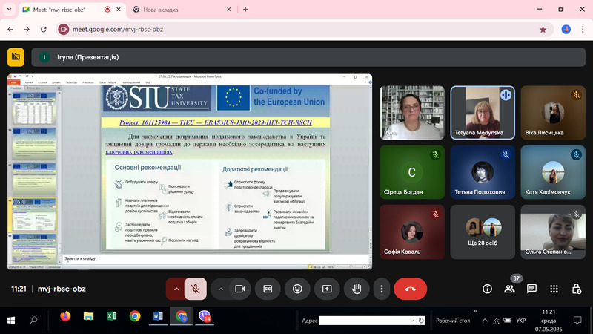
Task: Open Viber from taskbar
Action: point(205,316)
